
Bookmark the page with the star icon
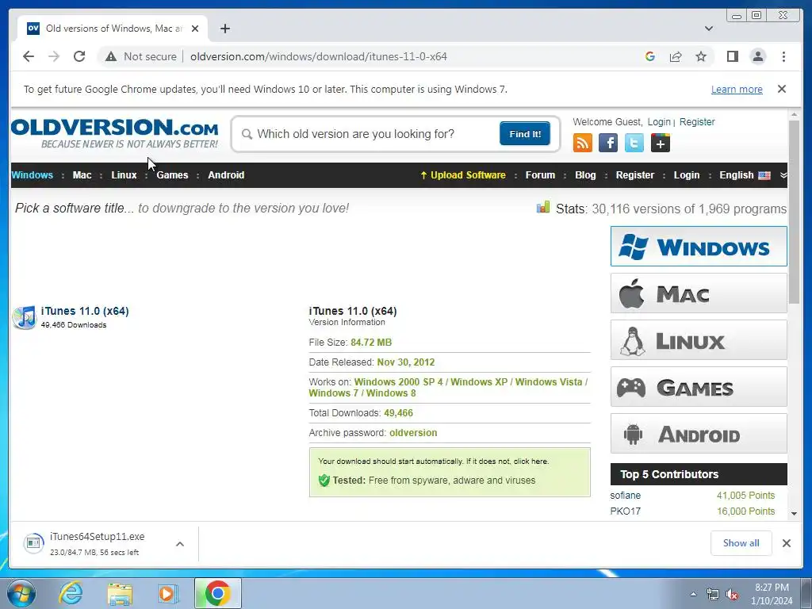701,56
